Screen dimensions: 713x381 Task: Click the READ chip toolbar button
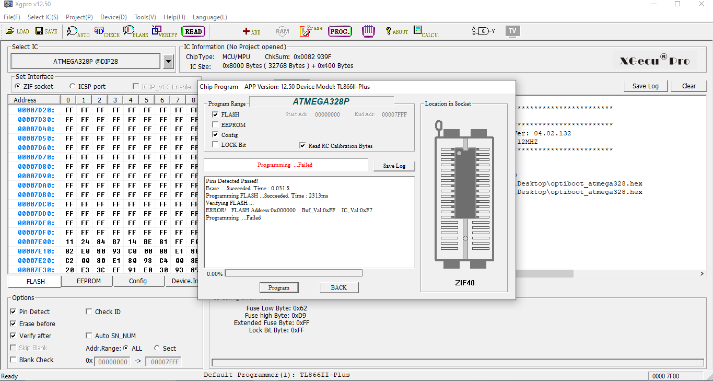coord(193,31)
